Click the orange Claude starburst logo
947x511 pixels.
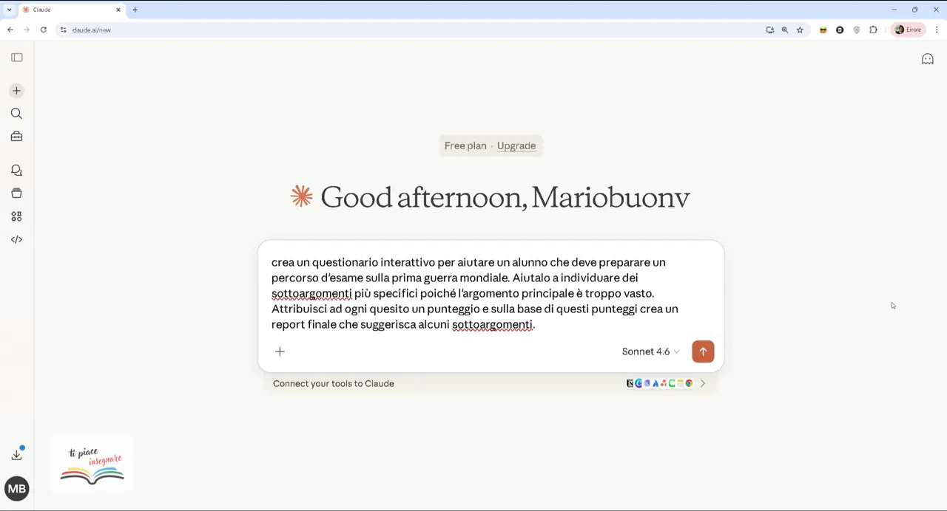point(302,196)
